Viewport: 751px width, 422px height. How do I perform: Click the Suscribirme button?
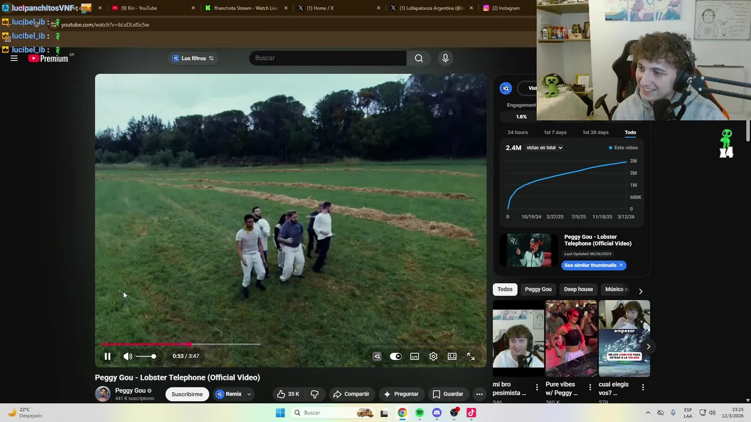click(x=187, y=394)
